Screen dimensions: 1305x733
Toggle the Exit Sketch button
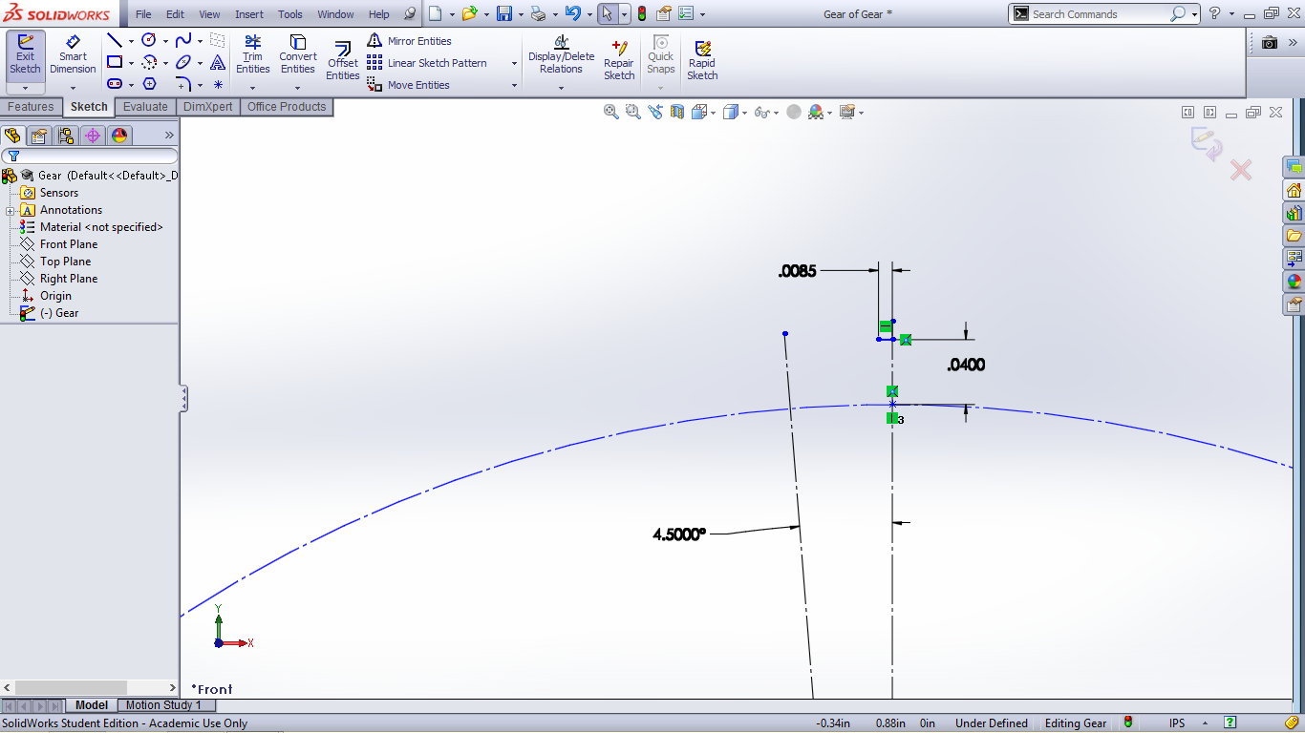26,55
